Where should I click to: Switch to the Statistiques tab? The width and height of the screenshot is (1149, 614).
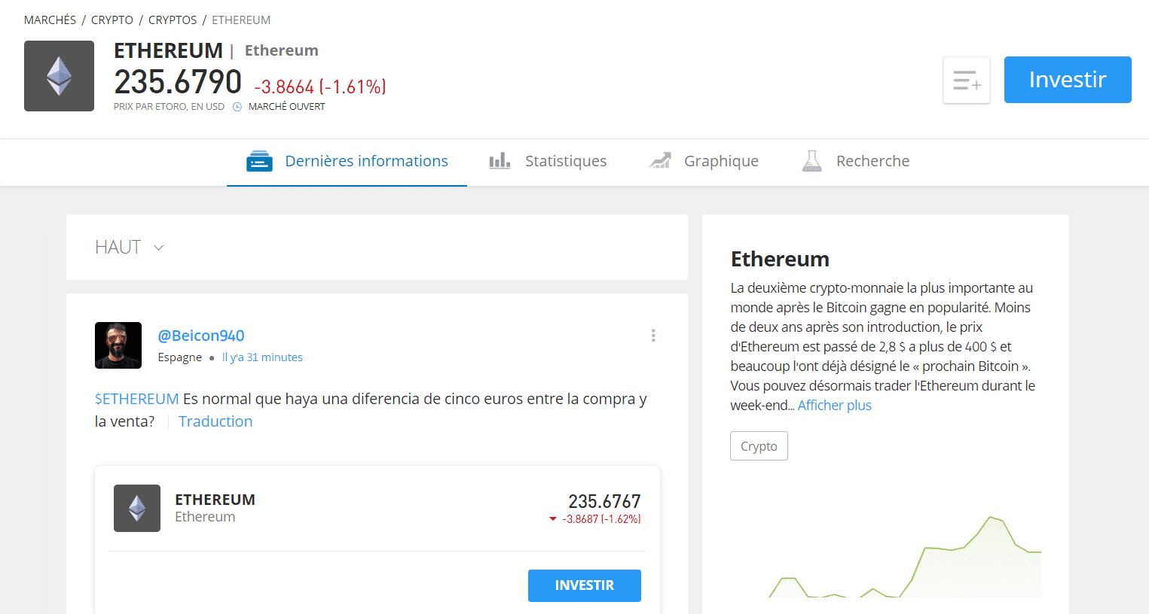(x=548, y=161)
